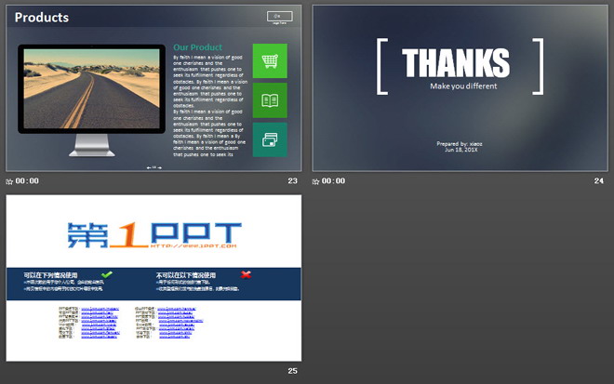Select the open book icon tile
Screen dimensions: 614x384
[x=270, y=100]
